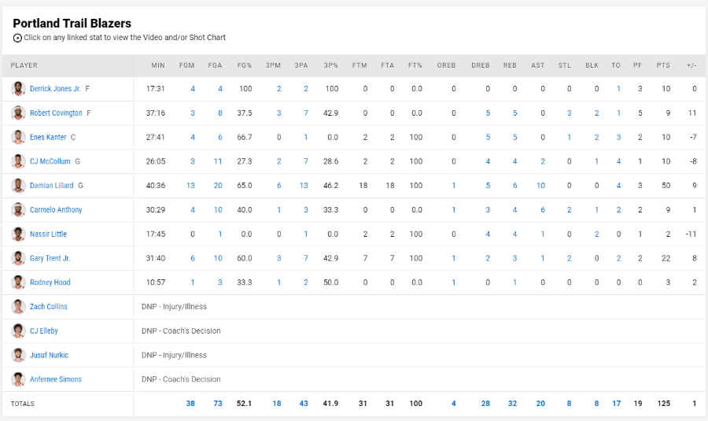Screen dimensions: 708x421
Task: Click Damian Lillard's player avatar
Action: pyautogui.click(x=18, y=186)
